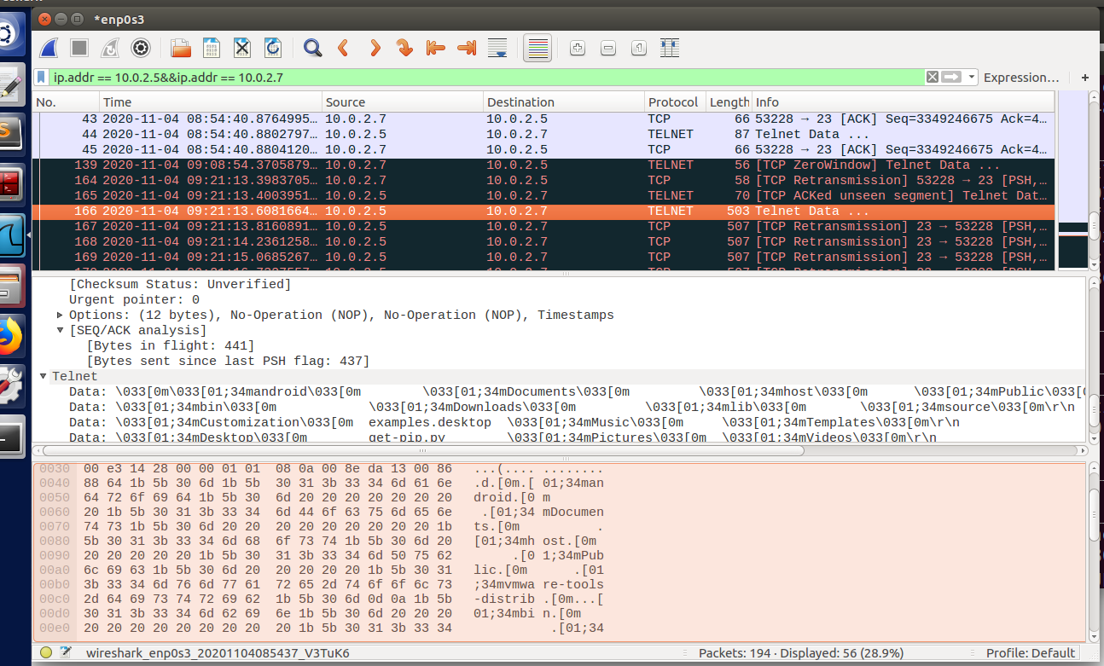This screenshot has height=666, width=1104.
Task: Stop capture with the gray square icon
Action: pos(79,48)
